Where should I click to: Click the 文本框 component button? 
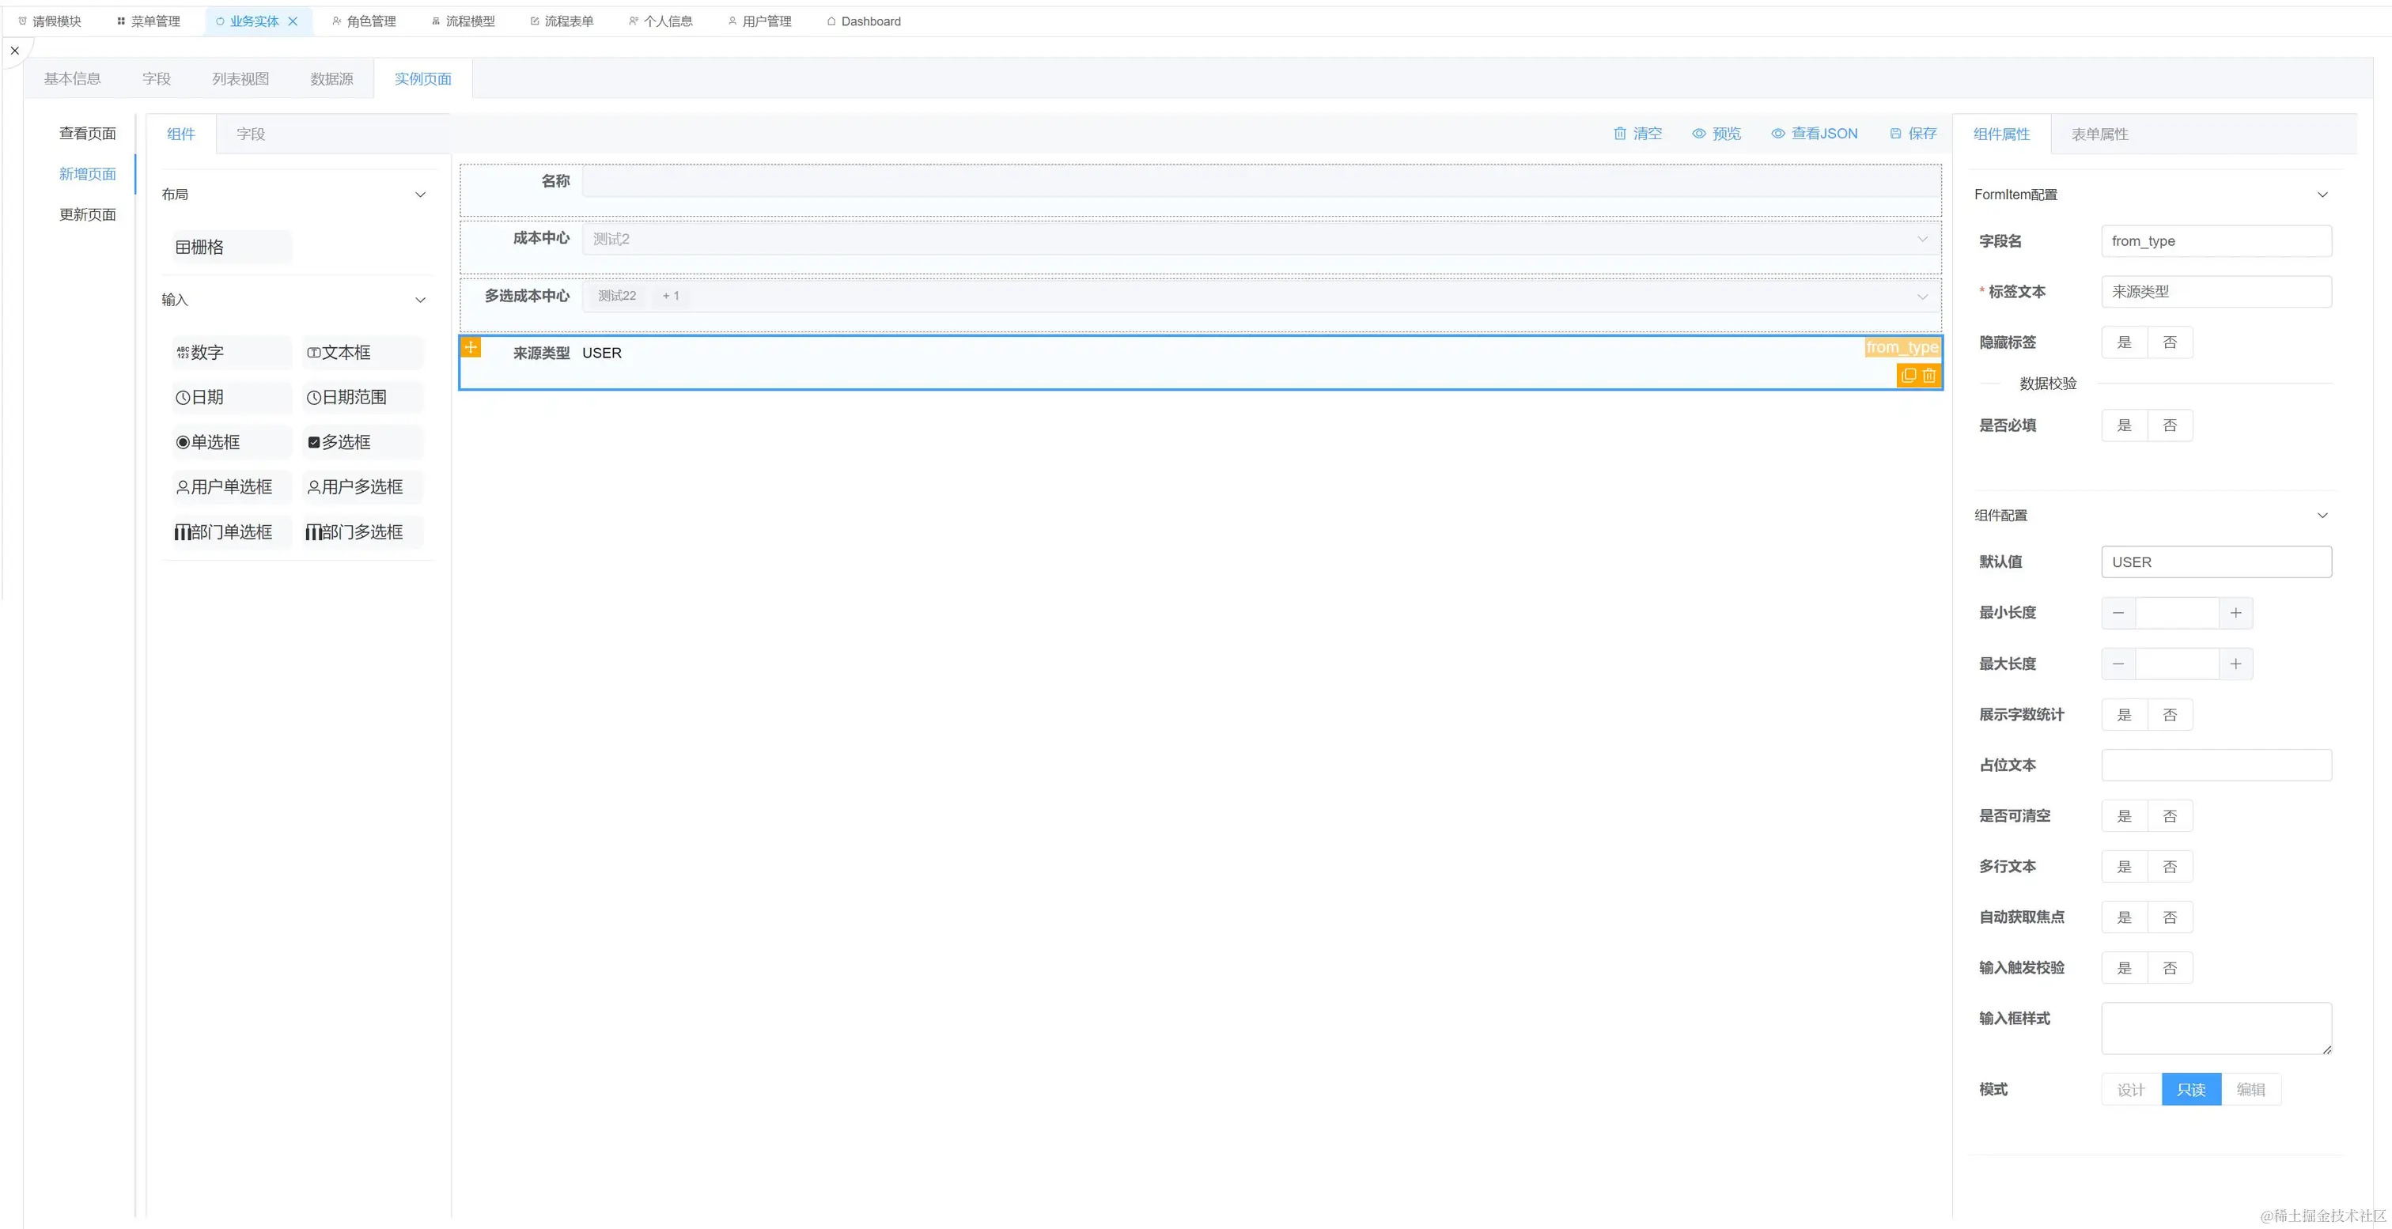[362, 353]
